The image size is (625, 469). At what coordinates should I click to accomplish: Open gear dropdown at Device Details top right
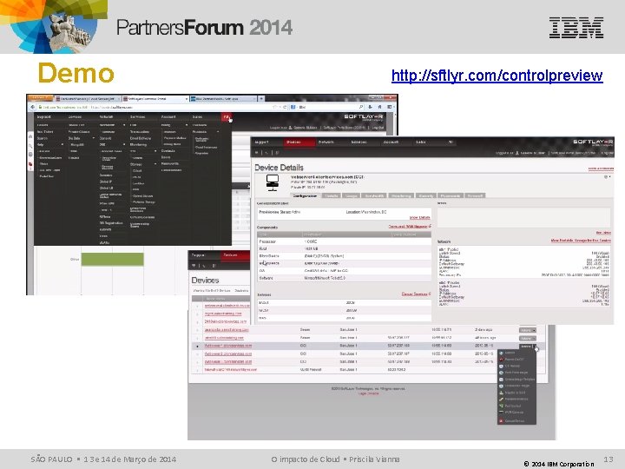607,177
